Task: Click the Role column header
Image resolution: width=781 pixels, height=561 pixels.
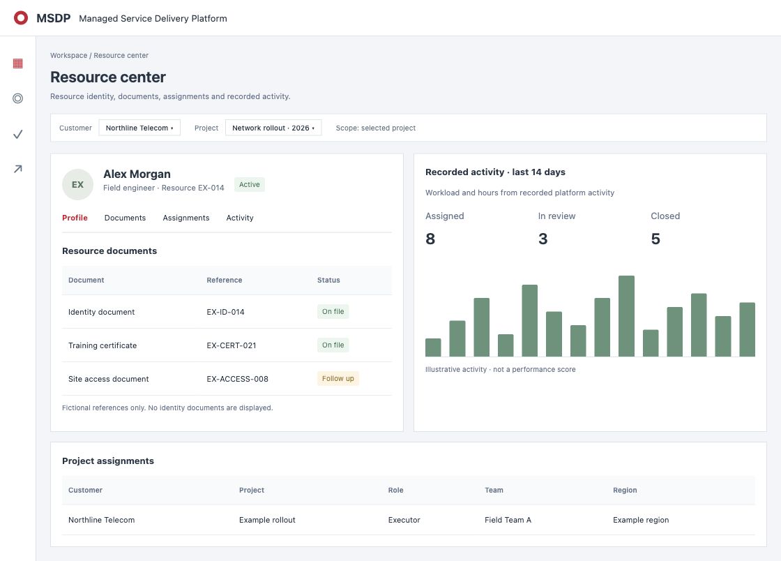Action: [x=395, y=490]
